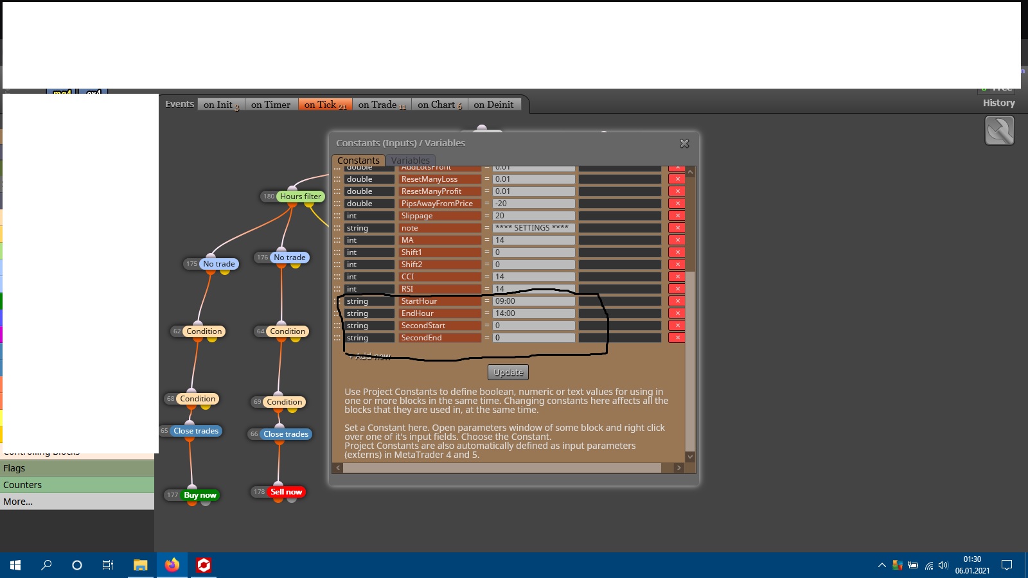Viewport: 1028px width, 578px height.
Task: Open the Flags block category
Action: (77, 468)
